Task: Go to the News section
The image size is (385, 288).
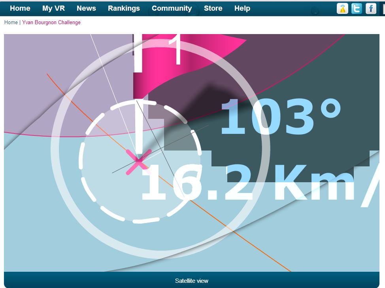Action: 86,8
